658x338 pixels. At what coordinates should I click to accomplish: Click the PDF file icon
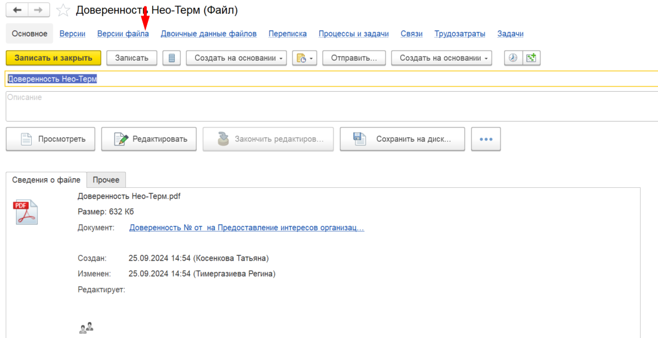point(26,212)
